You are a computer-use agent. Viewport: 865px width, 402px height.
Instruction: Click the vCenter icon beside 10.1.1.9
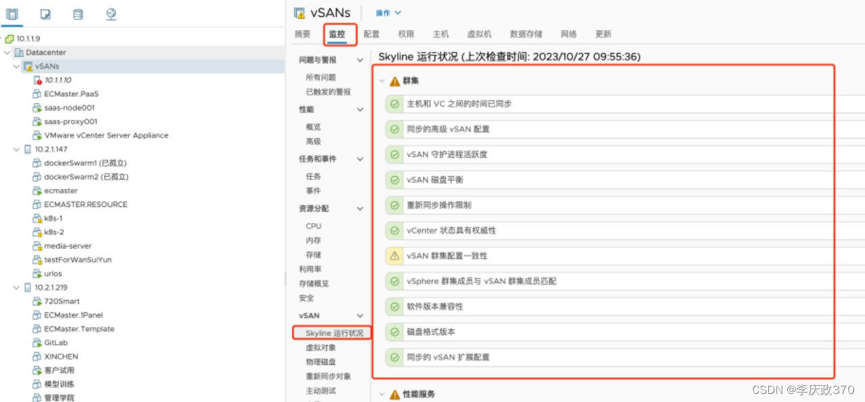[9, 39]
